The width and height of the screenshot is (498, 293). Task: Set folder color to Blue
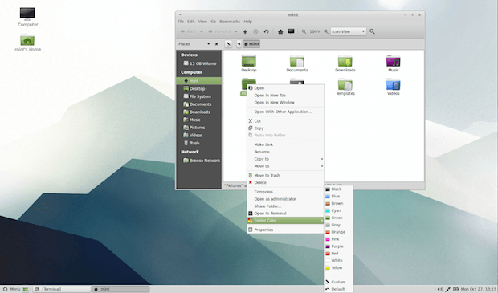coord(338,196)
